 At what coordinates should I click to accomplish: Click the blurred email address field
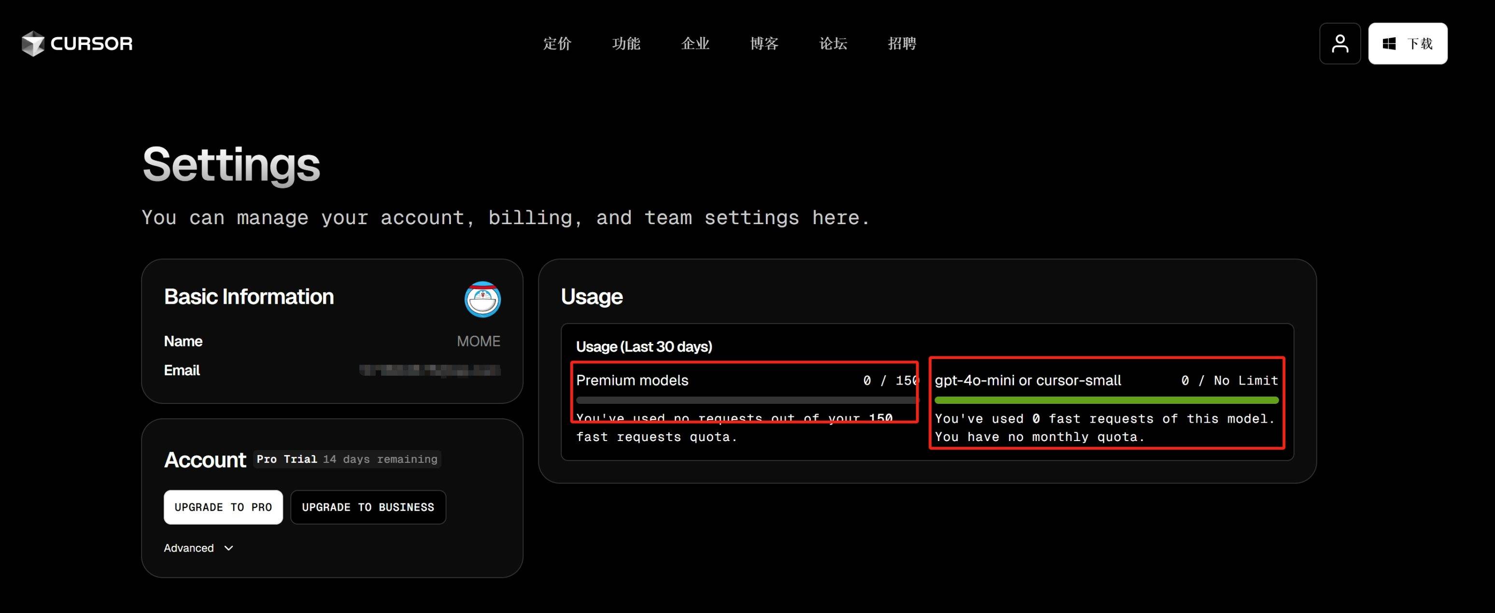(429, 370)
